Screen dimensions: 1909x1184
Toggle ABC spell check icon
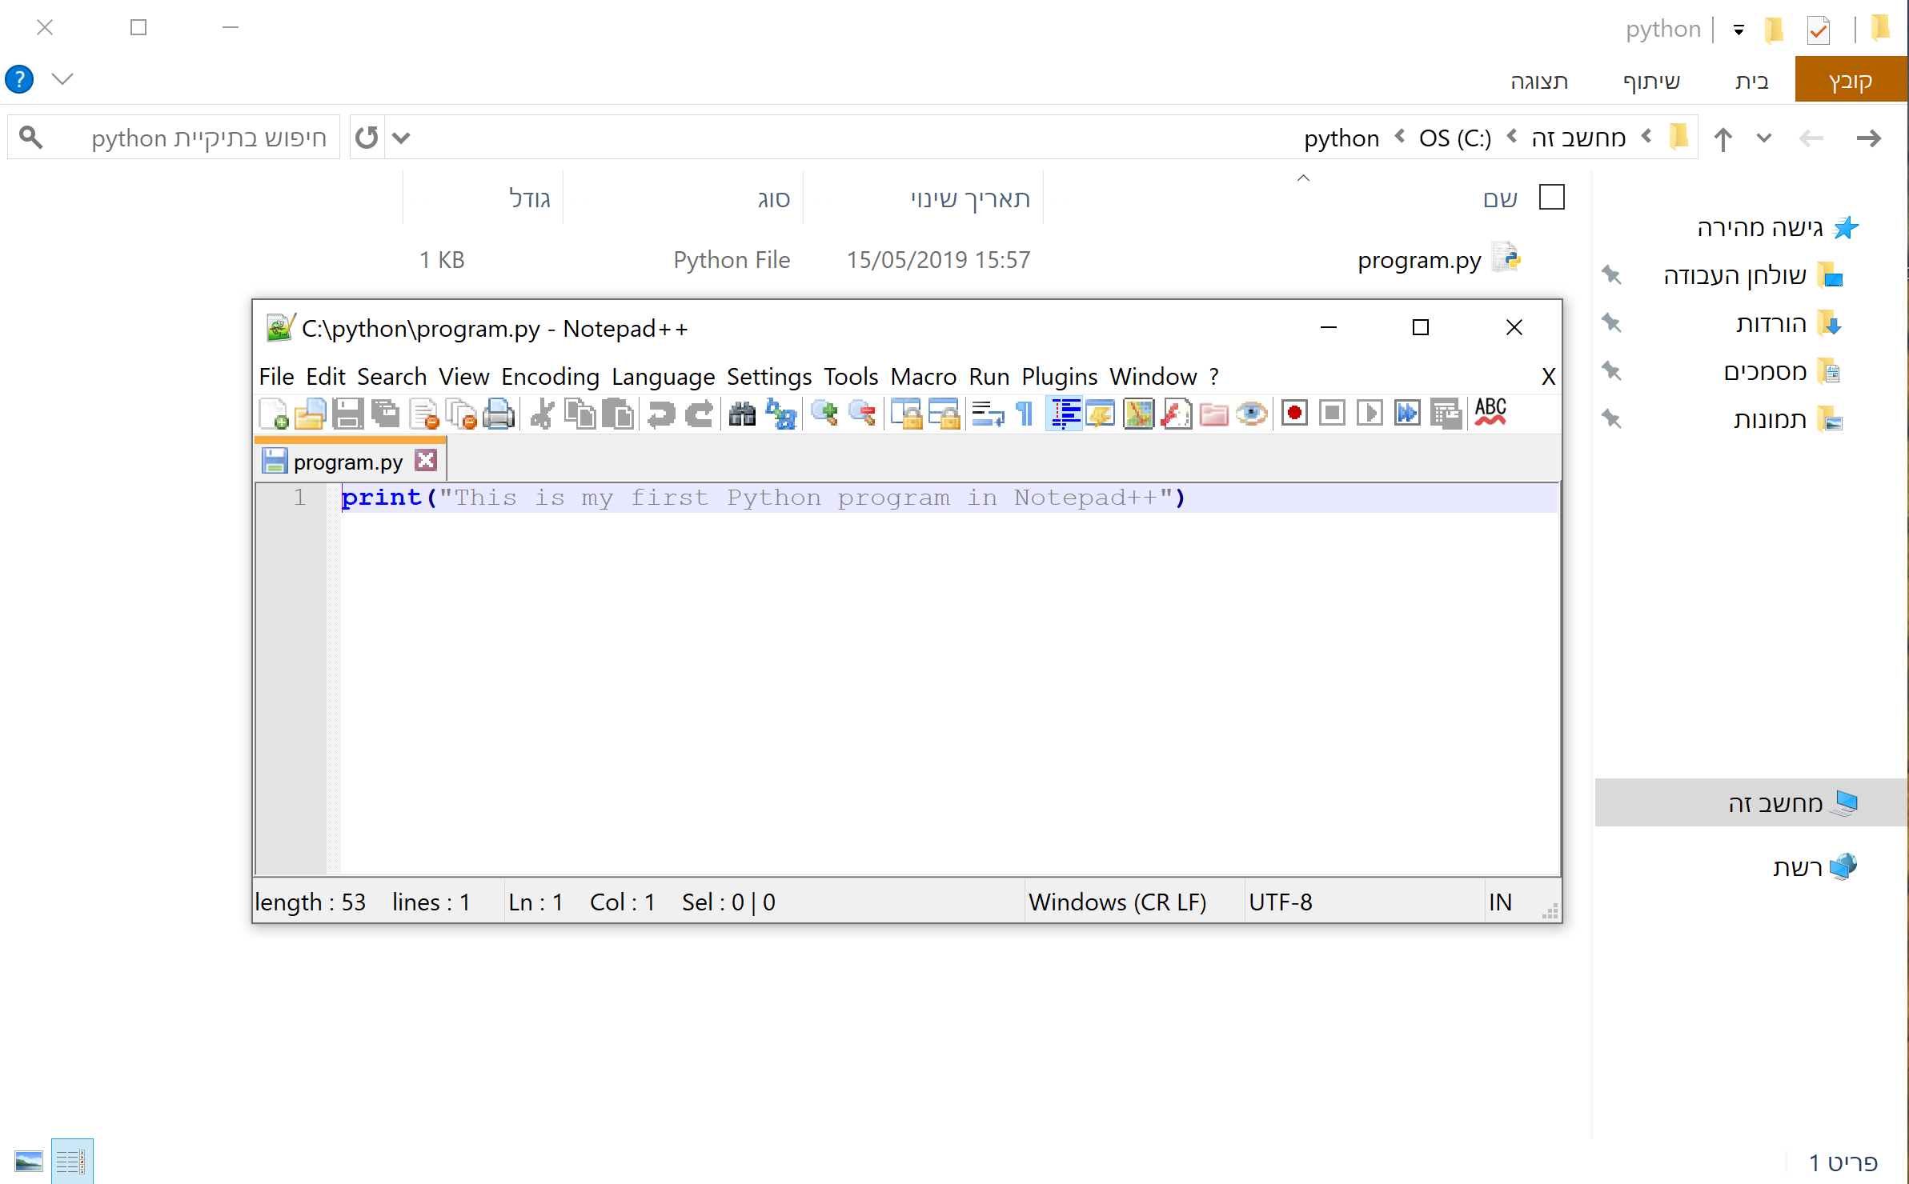(1490, 413)
